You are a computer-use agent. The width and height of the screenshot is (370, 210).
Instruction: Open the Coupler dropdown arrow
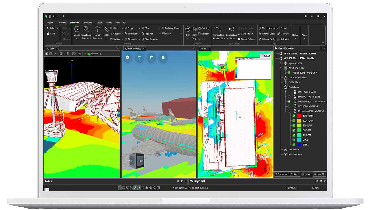point(122,34)
